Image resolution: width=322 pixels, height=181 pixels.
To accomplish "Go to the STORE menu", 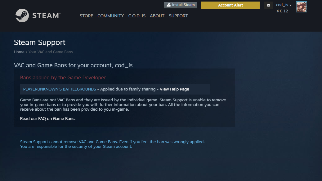I will [x=86, y=16].
